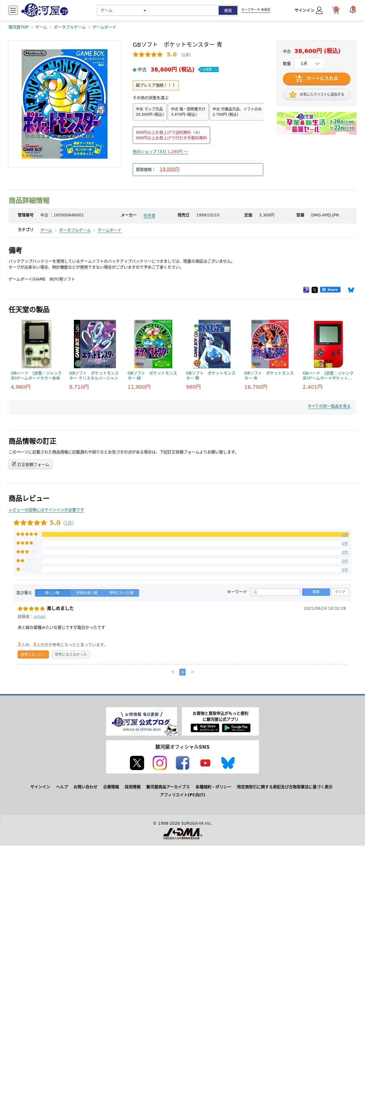
Task: Open the hamburger menu icon
Action: coord(13,10)
